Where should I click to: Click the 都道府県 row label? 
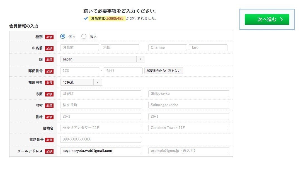click(36, 83)
